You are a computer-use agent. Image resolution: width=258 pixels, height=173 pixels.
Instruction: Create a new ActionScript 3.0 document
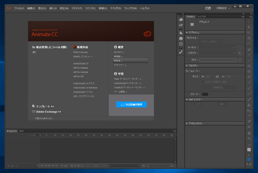(x=81, y=64)
